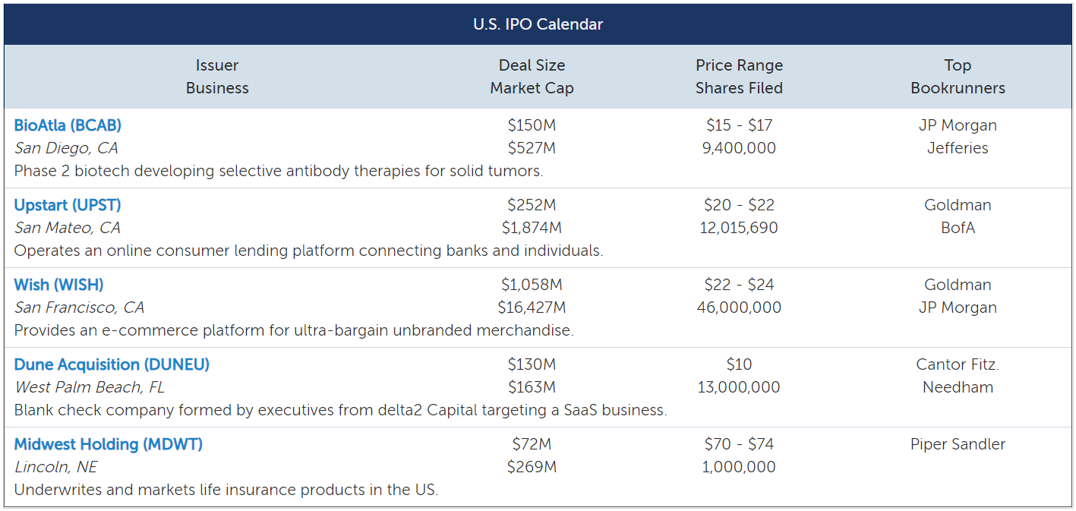This screenshot has height=511, width=1076.
Task: Click Midwest Holding's 1,000,000 shares filed
Action: pyautogui.click(x=739, y=467)
